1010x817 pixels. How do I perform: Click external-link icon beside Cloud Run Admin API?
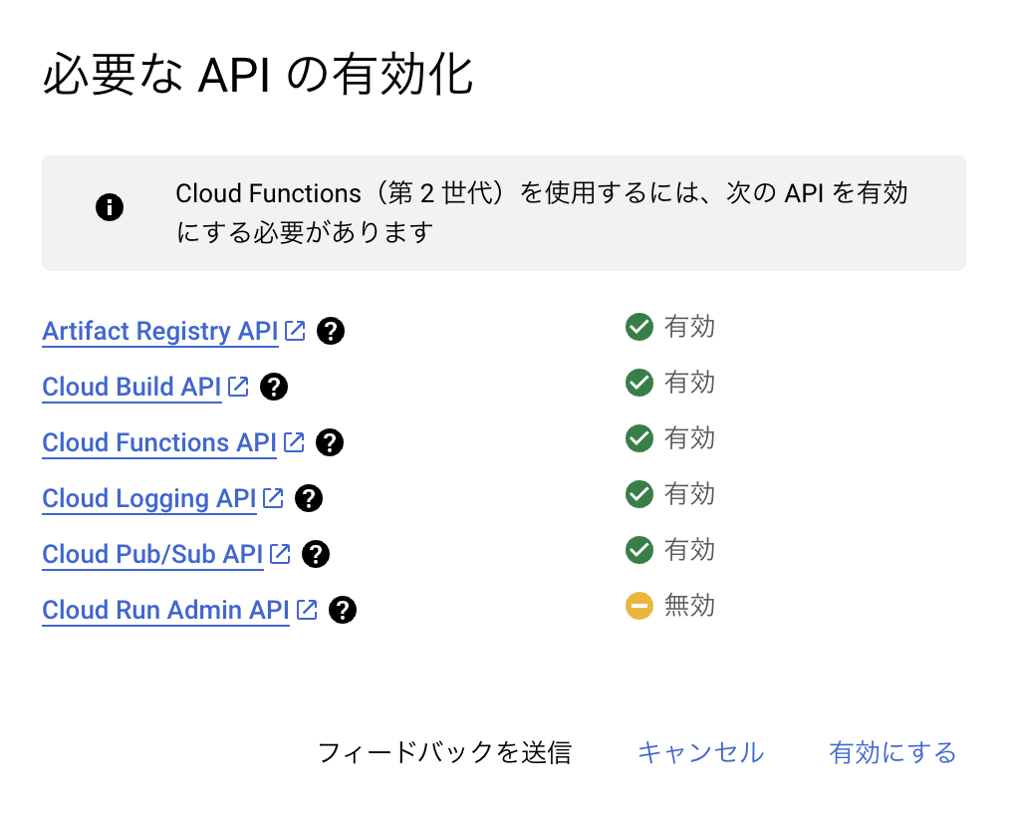click(x=307, y=610)
